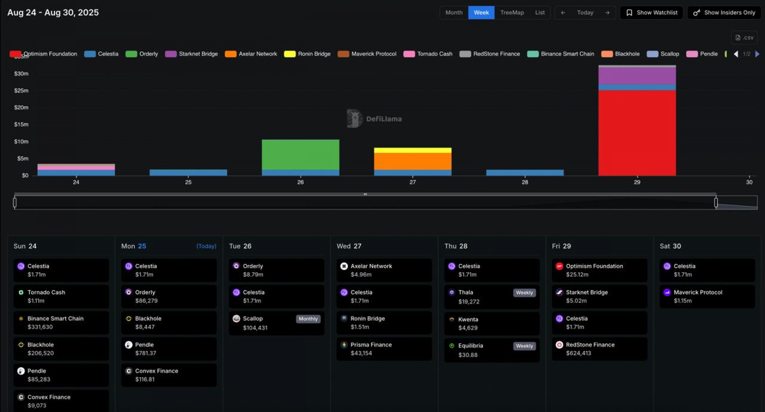
Task: Switch to the Month view tab
Action: pos(454,13)
